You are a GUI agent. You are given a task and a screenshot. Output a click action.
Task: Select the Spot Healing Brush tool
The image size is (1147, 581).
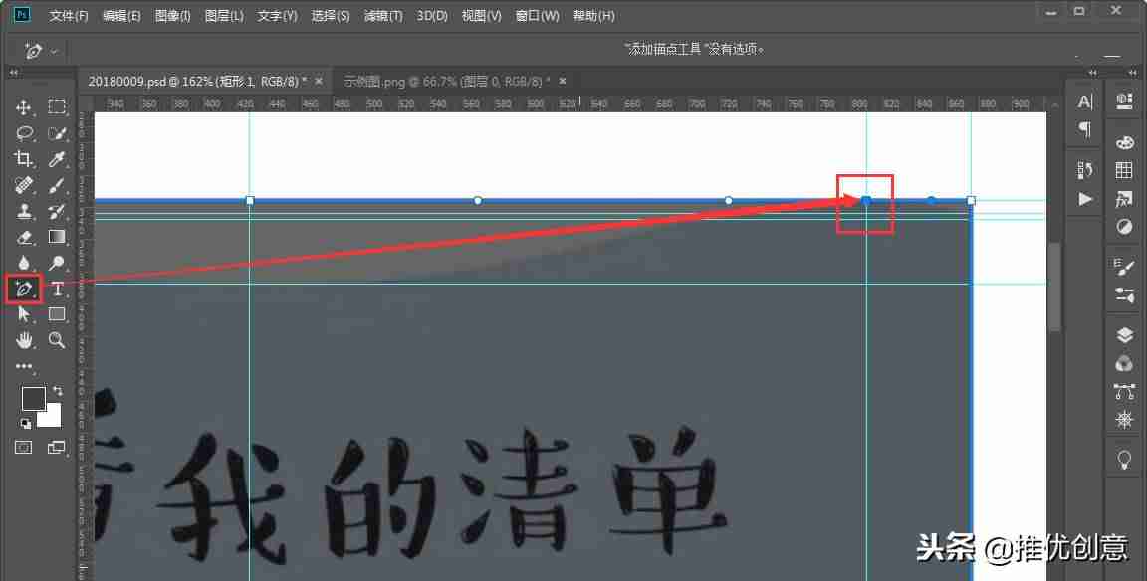[x=24, y=186]
